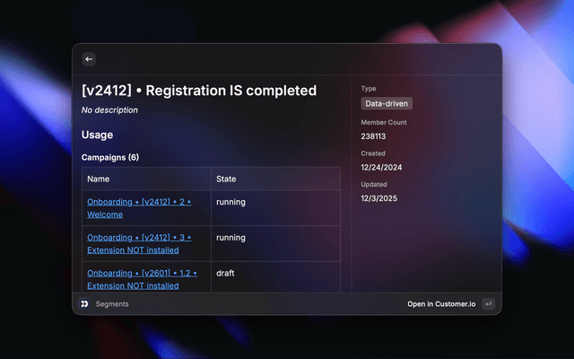Click the Data-driven type badge

[x=387, y=104]
